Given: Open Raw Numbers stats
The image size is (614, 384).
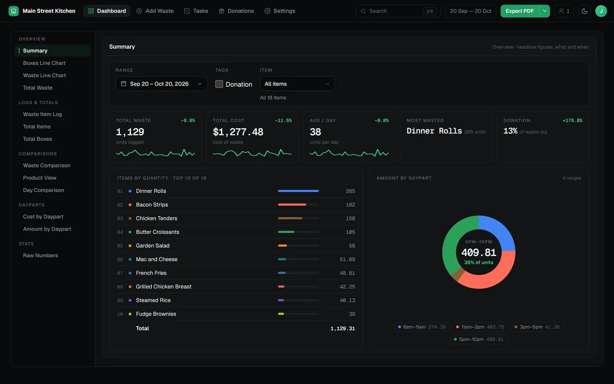Looking at the screenshot, I should pyautogui.click(x=53, y=256).
